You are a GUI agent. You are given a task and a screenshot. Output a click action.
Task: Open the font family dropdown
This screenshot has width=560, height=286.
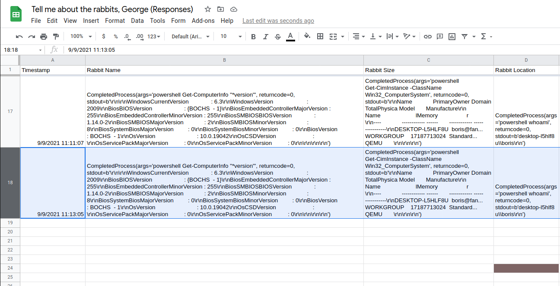[x=190, y=37]
